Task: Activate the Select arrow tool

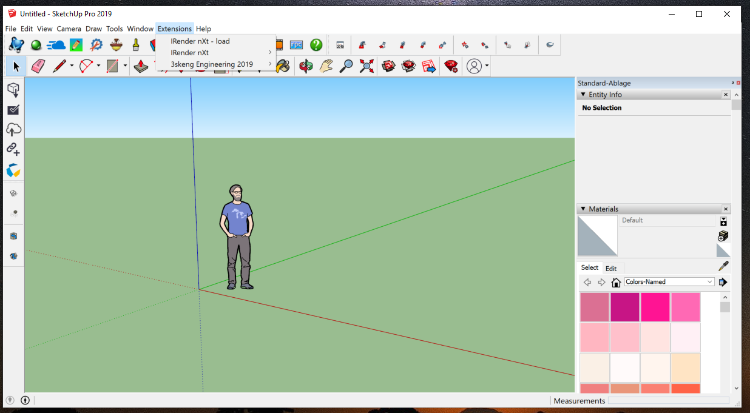Action: coord(16,66)
